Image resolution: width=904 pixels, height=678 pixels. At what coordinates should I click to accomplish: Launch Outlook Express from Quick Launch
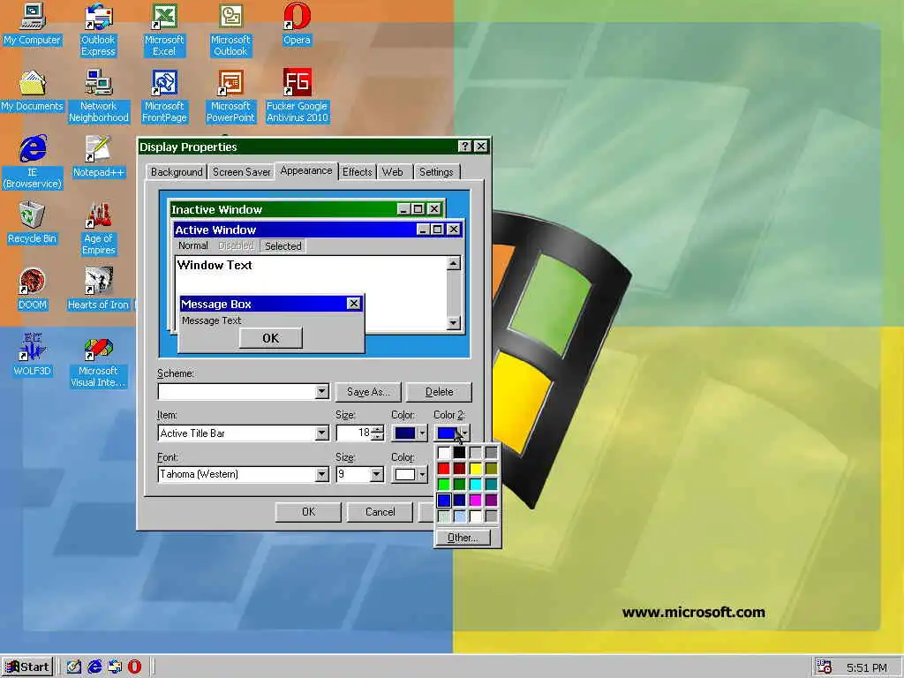(115, 667)
